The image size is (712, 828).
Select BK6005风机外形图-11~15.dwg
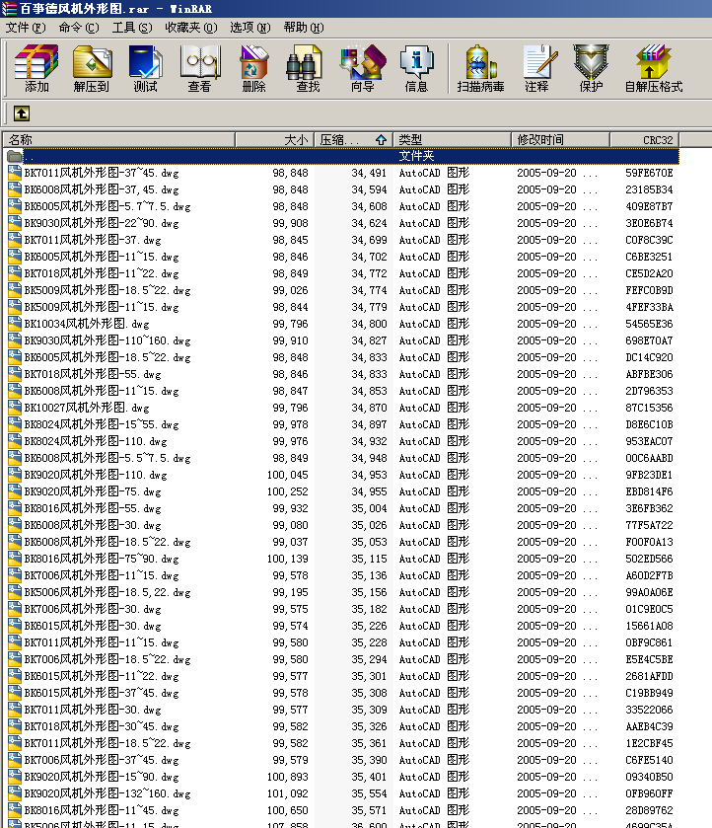point(102,257)
